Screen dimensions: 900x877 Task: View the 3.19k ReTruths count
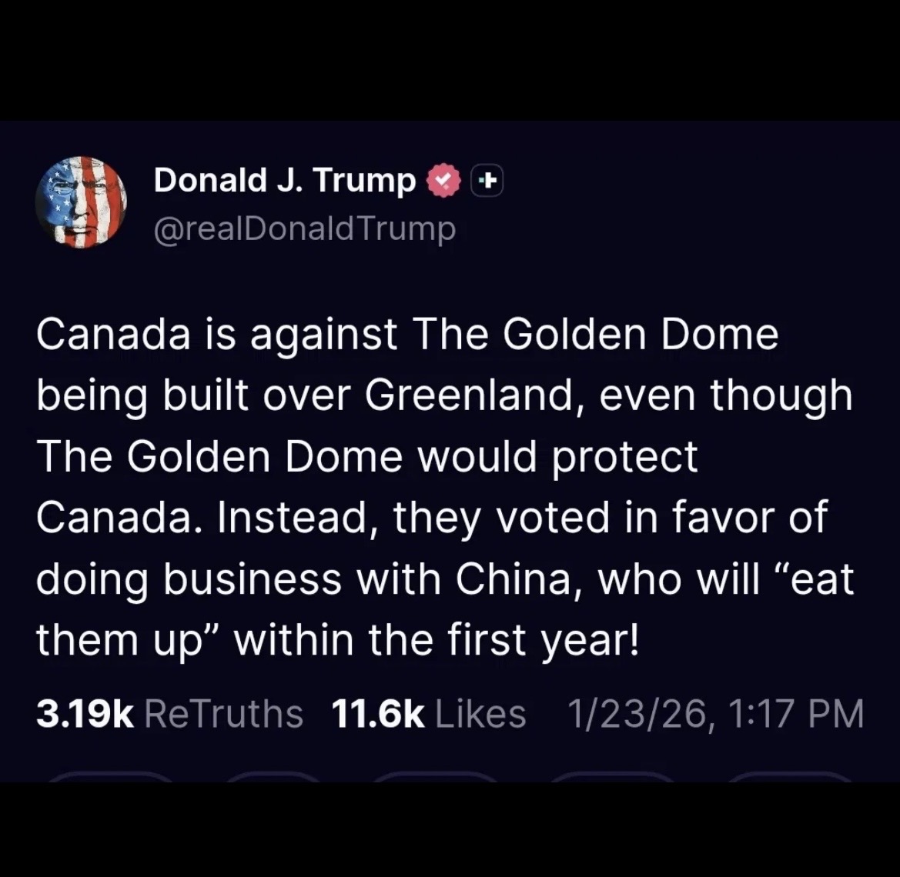[85, 713]
